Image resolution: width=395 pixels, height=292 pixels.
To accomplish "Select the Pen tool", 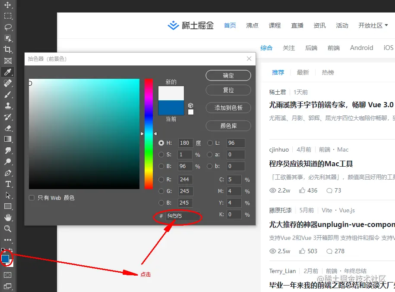I will coord(8,173).
